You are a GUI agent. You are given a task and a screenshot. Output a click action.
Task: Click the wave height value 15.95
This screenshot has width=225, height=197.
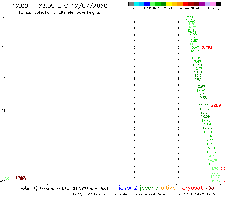pyautogui.click(x=195, y=51)
